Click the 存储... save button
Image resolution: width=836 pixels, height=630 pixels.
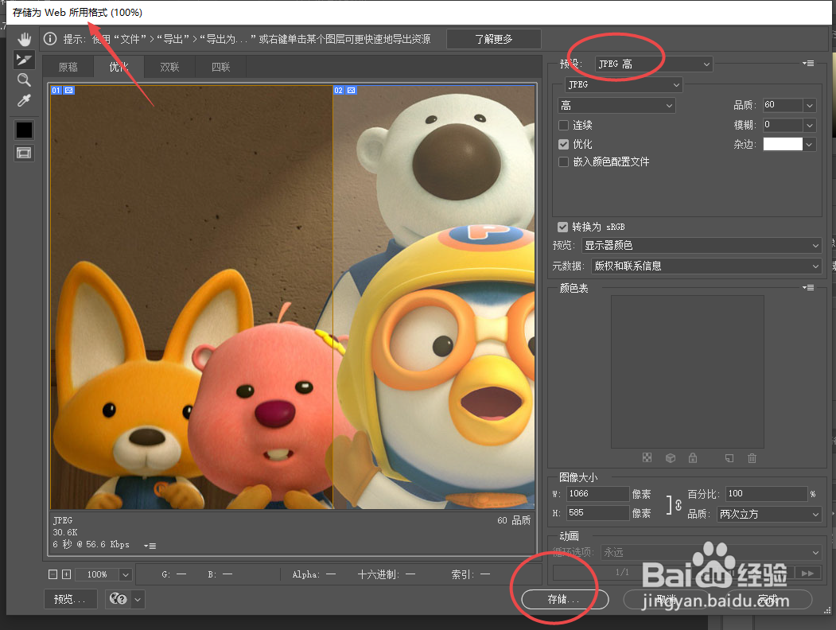(x=565, y=600)
